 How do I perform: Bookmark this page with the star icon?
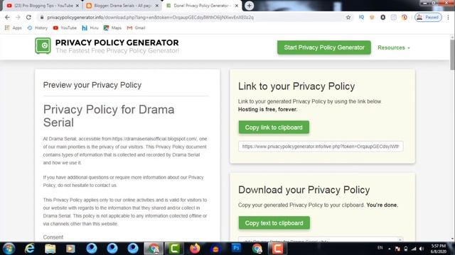(348, 17)
